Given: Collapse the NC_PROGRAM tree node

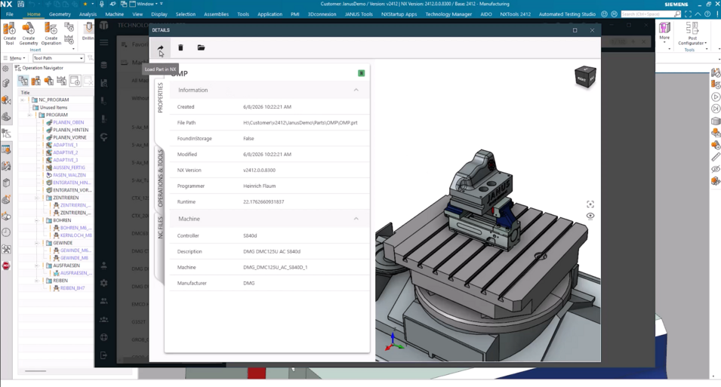Looking at the screenshot, I should [22, 100].
